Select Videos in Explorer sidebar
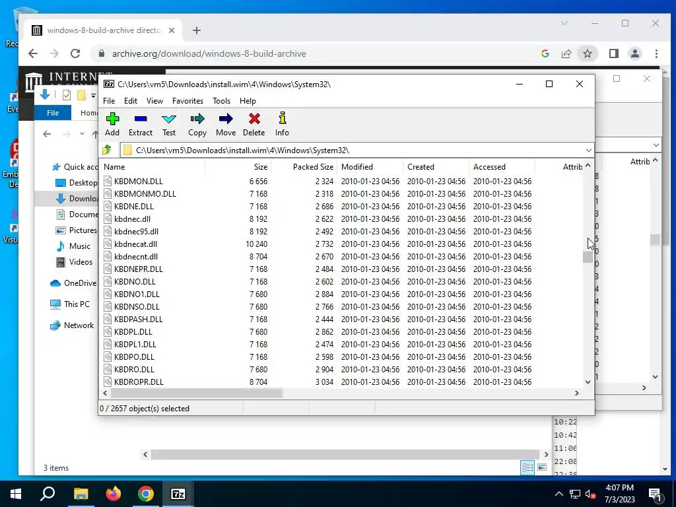 pos(74,261)
